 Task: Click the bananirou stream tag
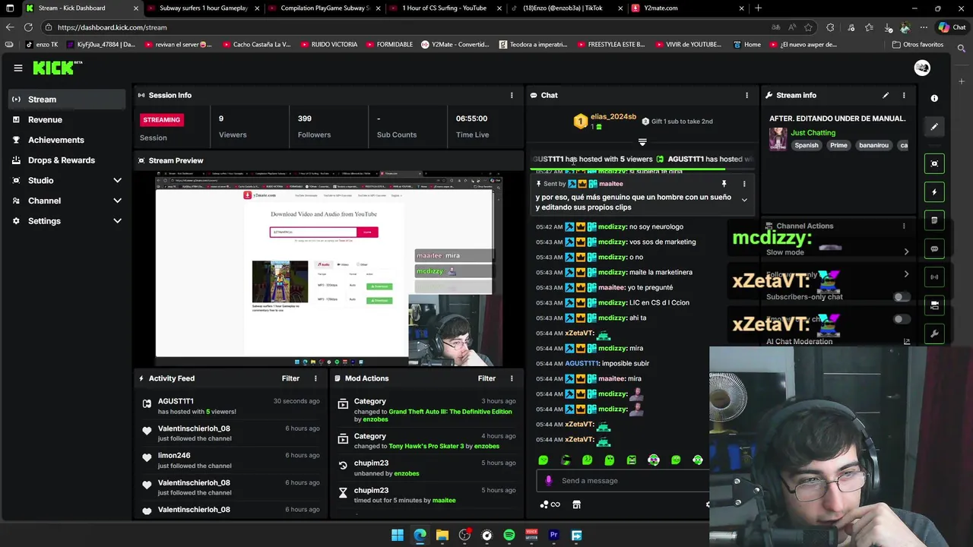(873, 145)
